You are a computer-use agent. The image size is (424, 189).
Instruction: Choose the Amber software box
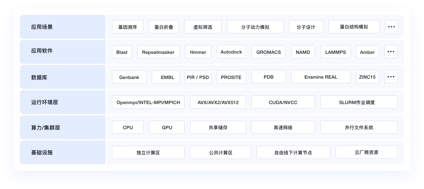pos(367,52)
